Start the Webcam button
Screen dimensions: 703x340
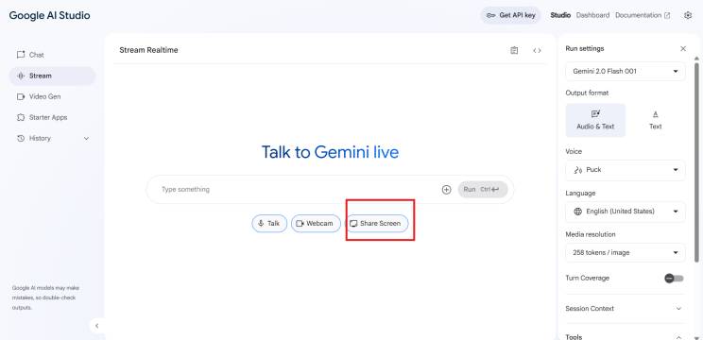point(316,224)
